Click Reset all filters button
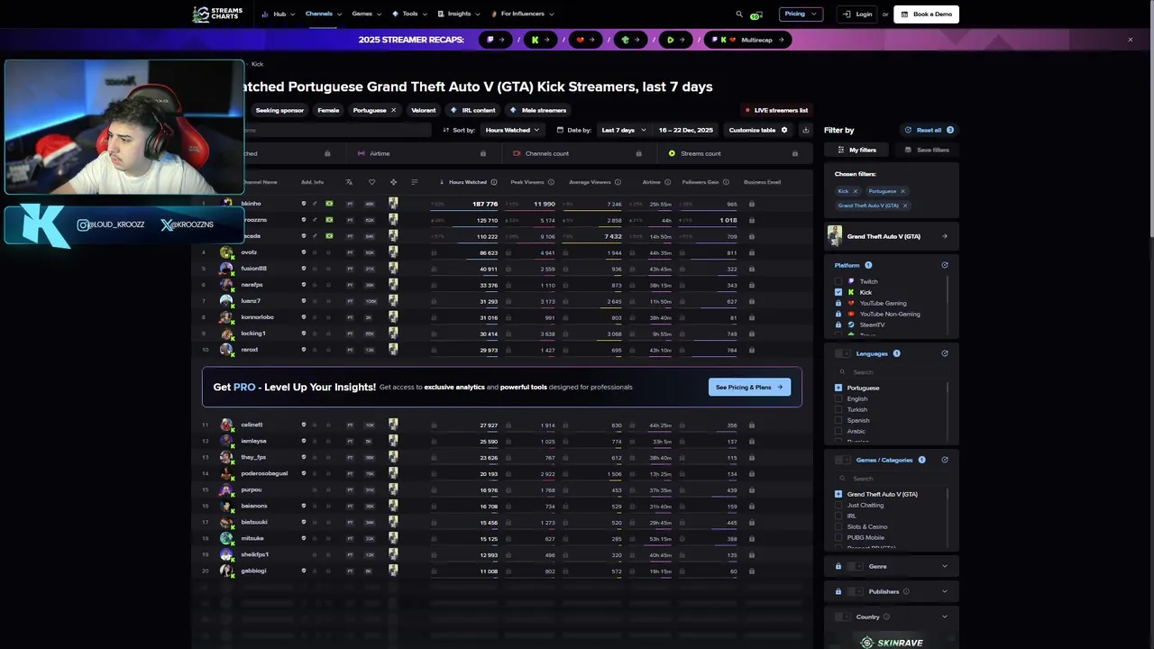 (x=929, y=130)
